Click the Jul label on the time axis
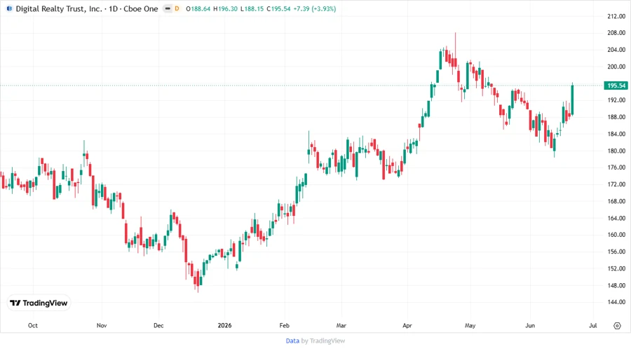Screen dimensions: 631x349 pyautogui.click(x=592, y=325)
